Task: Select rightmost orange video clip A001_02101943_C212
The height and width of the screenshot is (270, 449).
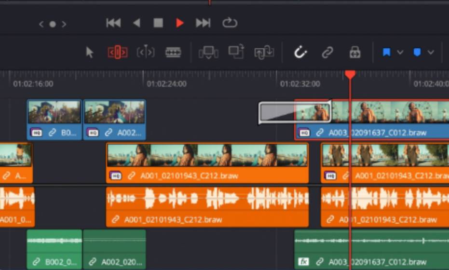Action: [x=385, y=163]
